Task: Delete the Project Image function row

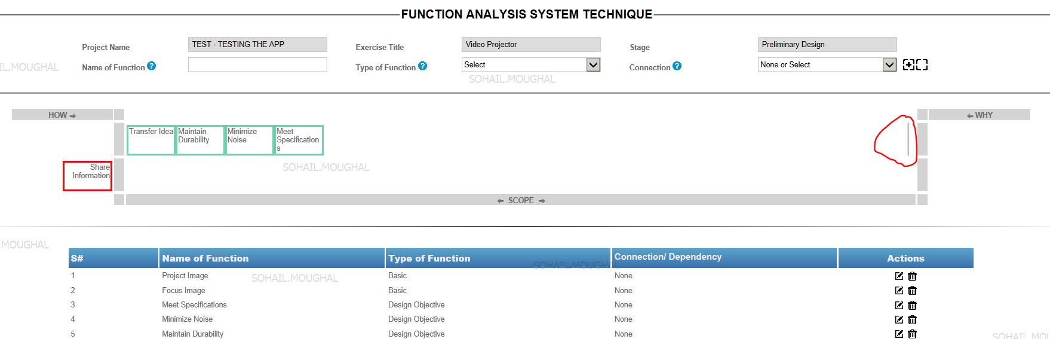Action: click(912, 276)
